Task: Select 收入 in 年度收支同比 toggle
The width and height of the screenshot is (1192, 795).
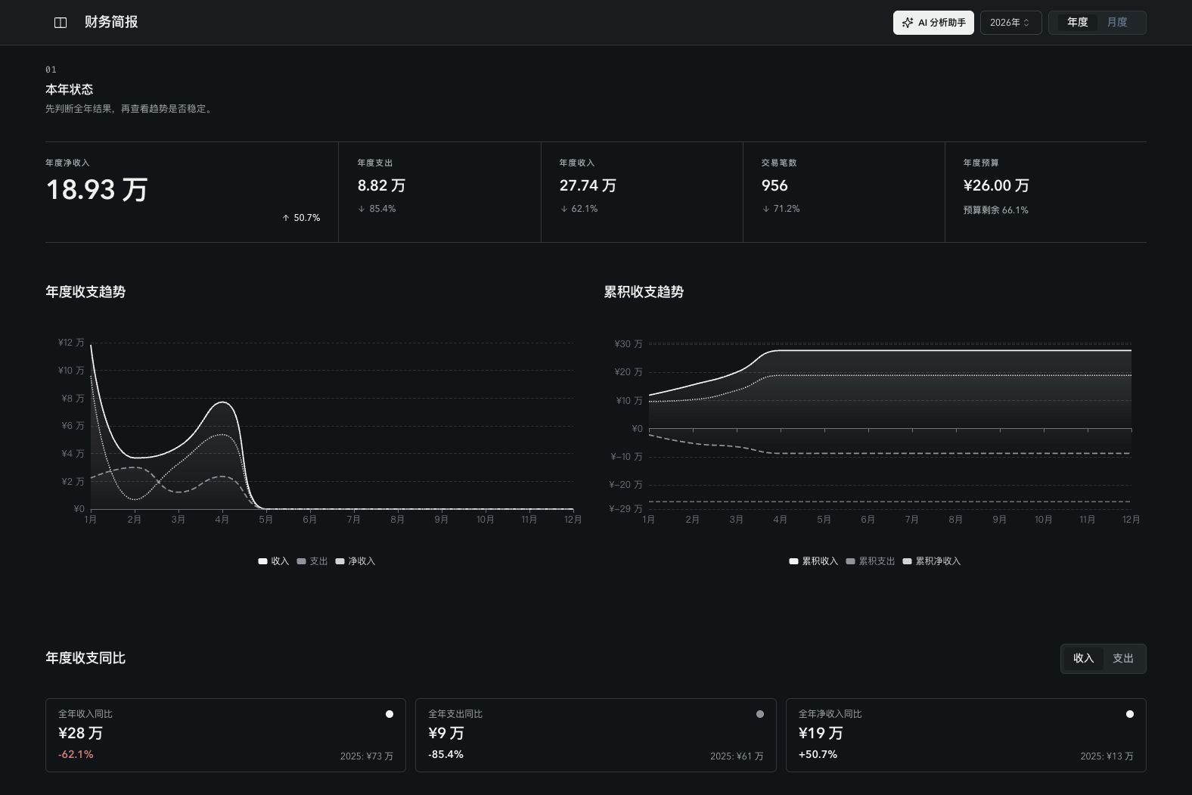Action: point(1083,659)
